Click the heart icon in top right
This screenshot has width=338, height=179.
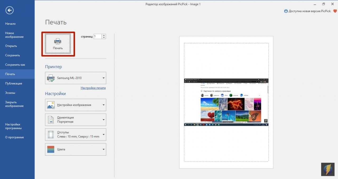coord(335,11)
